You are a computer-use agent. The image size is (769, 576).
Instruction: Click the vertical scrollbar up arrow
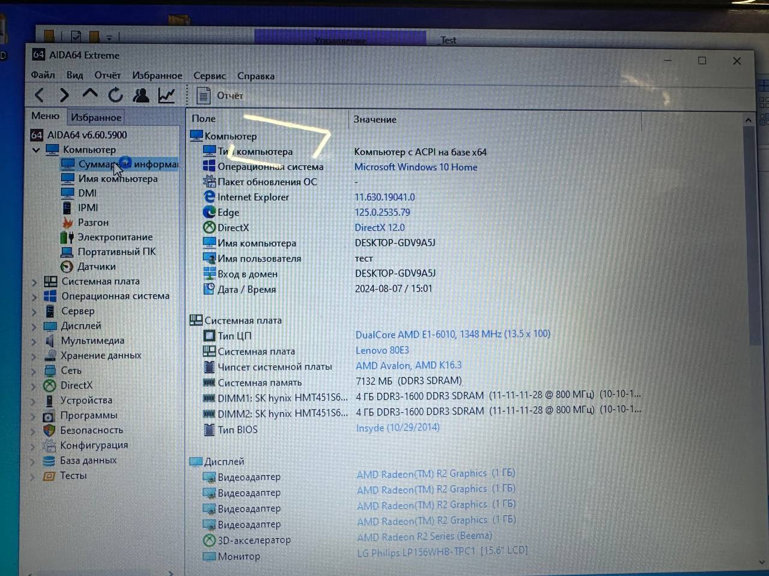click(x=748, y=120)
